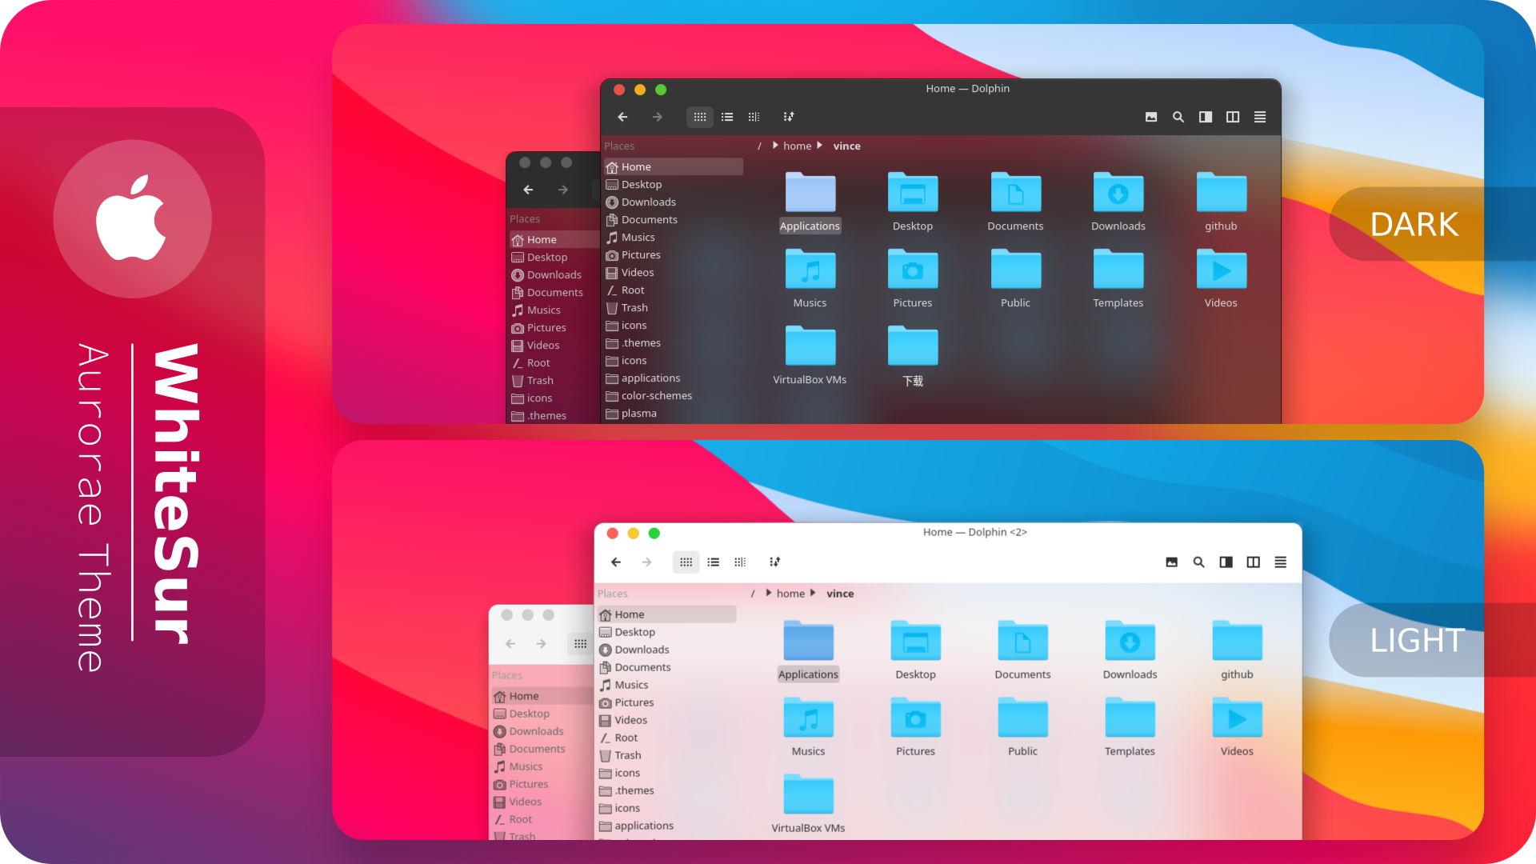Image resolution: width=1536 pixels, height=864 pixels.
Task: Expand arrow before 'home' in light breadcrumb
Action: pyautogui.click(x=769, y=593)
